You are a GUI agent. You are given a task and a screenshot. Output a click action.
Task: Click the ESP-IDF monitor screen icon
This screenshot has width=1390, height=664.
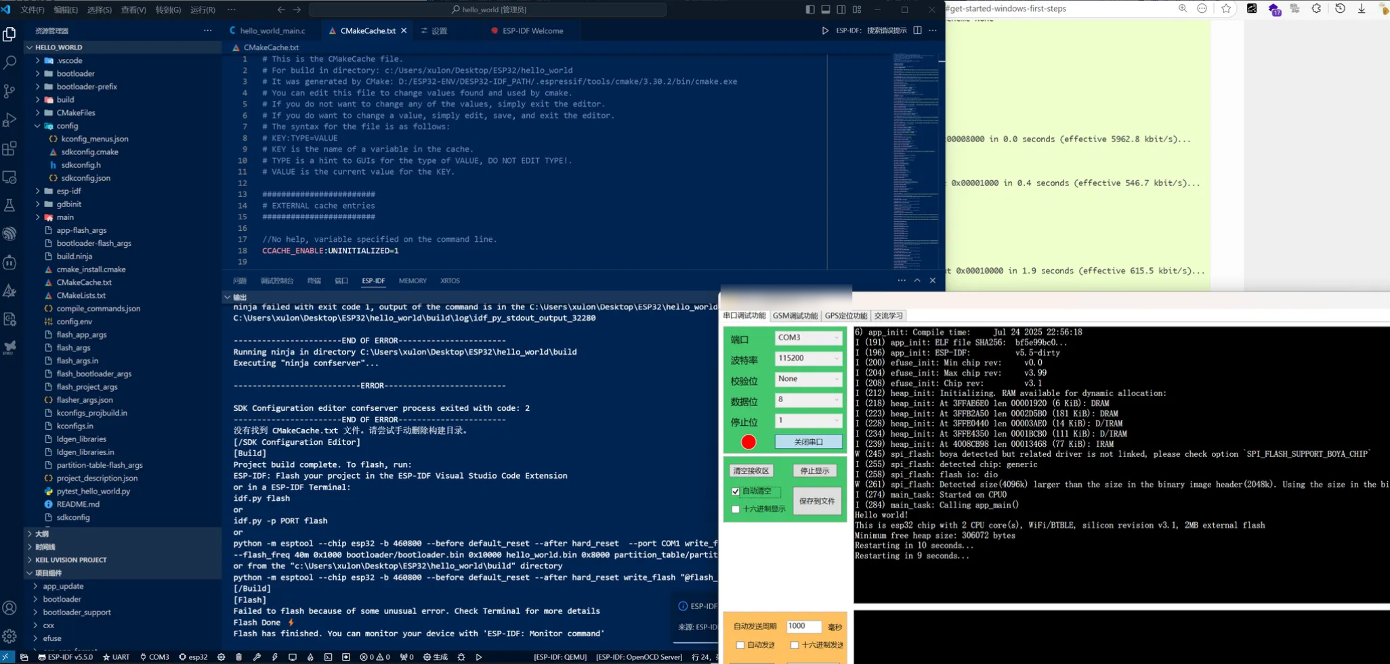[293, 657]
